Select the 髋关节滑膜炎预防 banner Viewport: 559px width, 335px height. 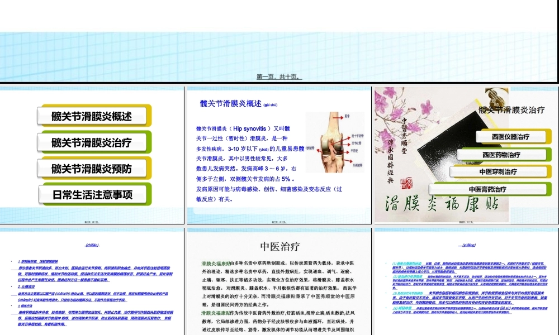coord(93,168)
